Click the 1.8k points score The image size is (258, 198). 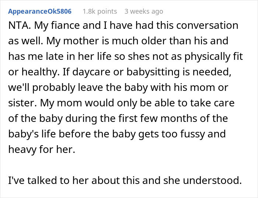click(x=100, y=11)
